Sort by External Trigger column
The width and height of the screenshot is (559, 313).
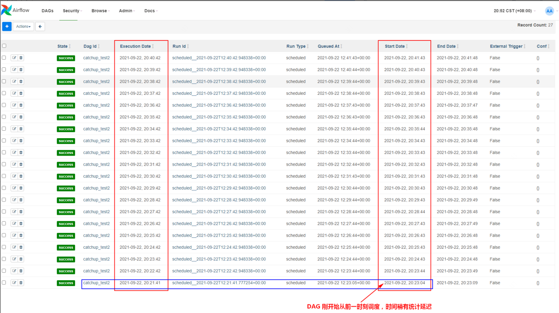point(508,46)
